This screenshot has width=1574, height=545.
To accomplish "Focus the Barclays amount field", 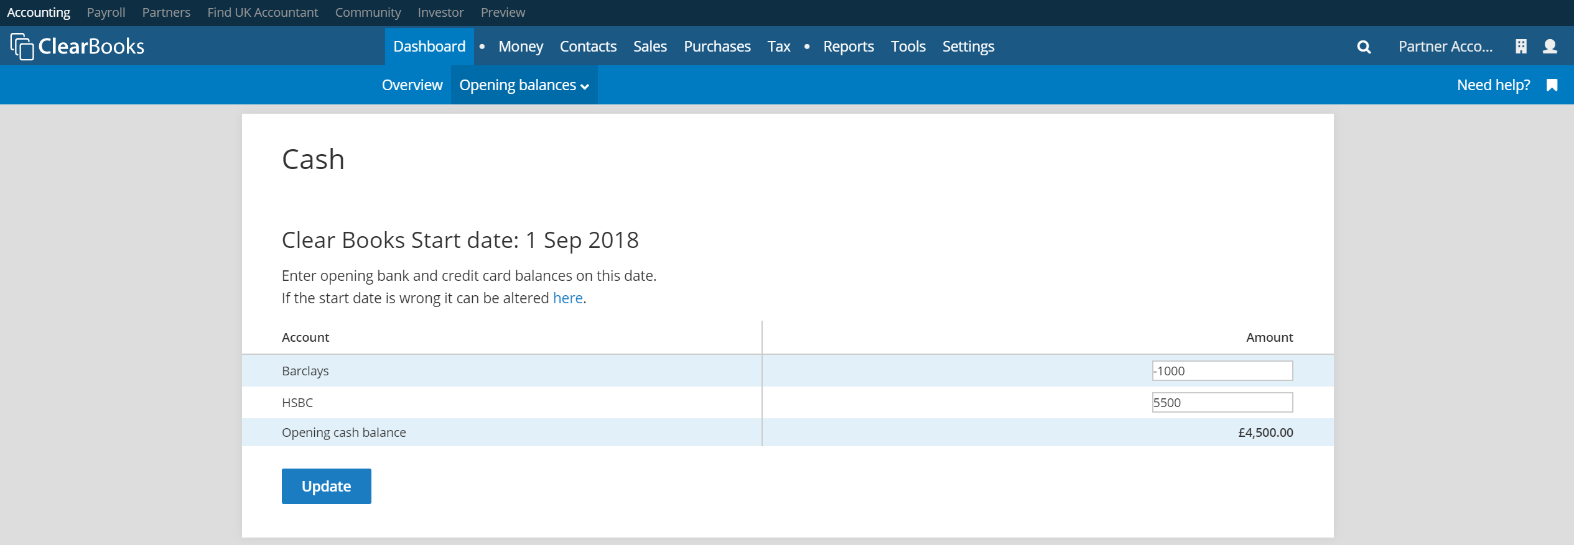I will point(1222,371).
